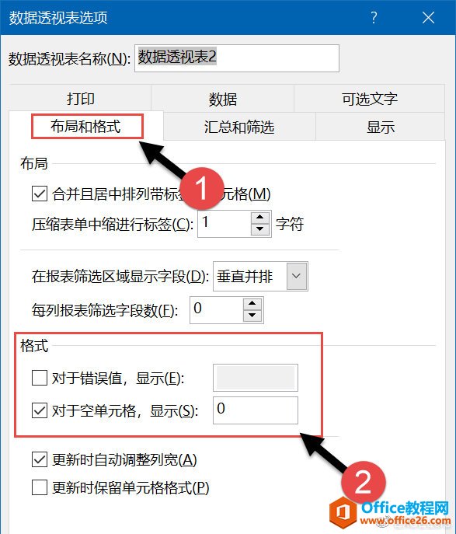Toggle 更新时自动调整列宽 checkbox
Screen dimensions: 456x534
pyautogui.click(x=40, y=459)
